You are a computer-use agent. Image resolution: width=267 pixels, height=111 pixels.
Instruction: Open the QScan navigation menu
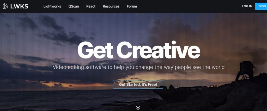click(x=74, y=6)
